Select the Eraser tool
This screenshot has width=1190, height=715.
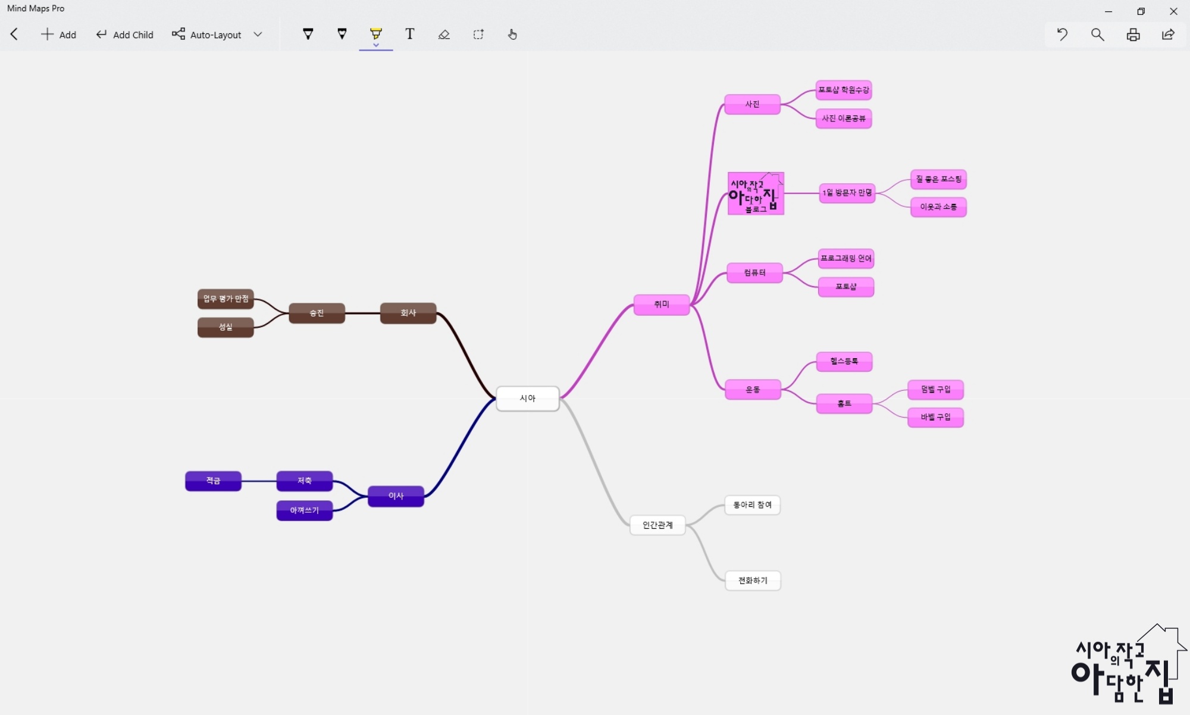[x=444, y=35]
